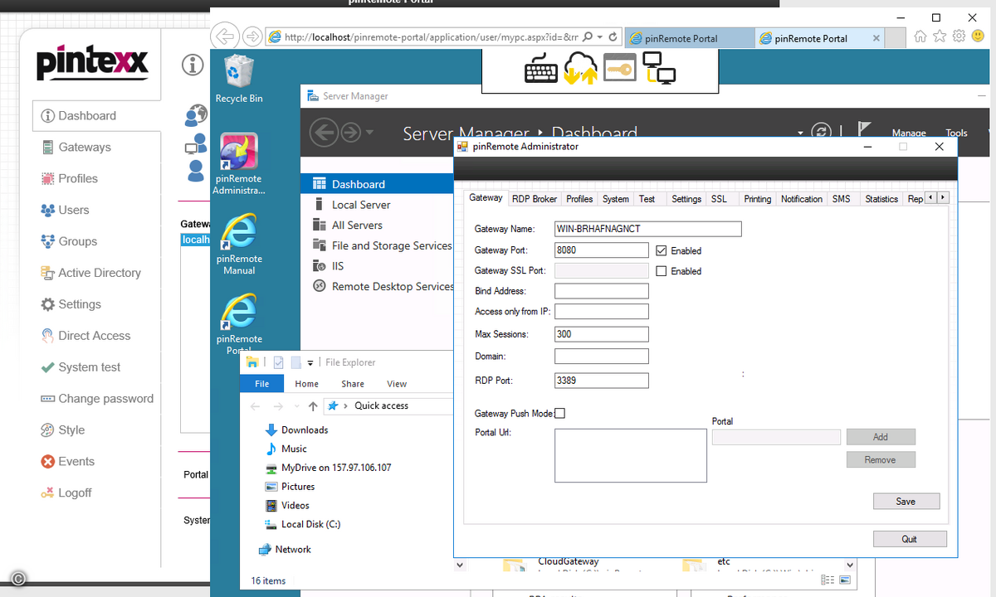The width and height of the screenshot is (996, 597).
Task: Click in Bind Address field
Action: click(x=601, y=291)
